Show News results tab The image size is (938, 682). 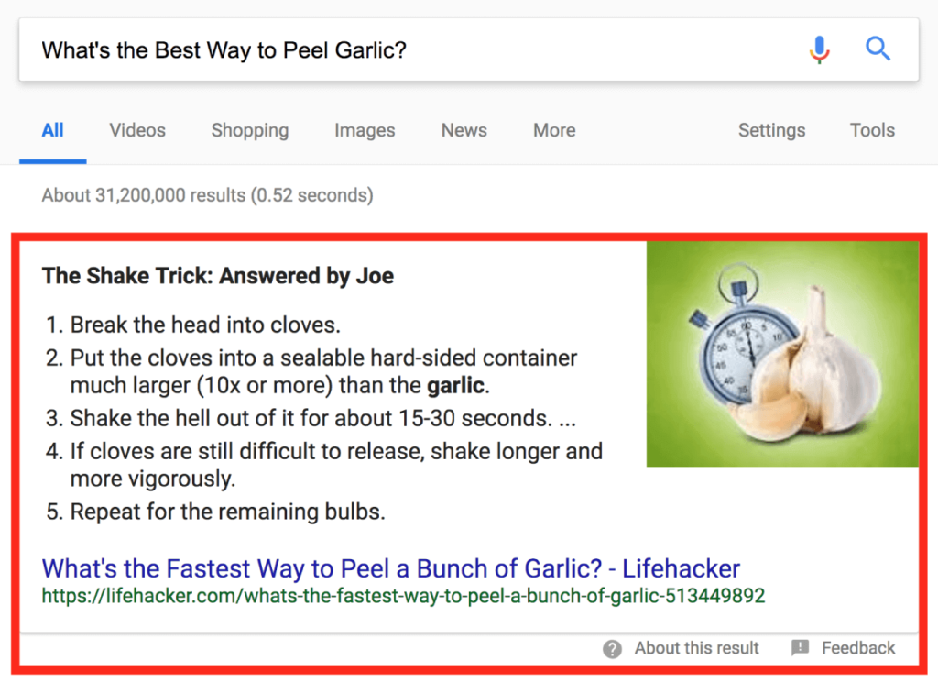(464, 130)
